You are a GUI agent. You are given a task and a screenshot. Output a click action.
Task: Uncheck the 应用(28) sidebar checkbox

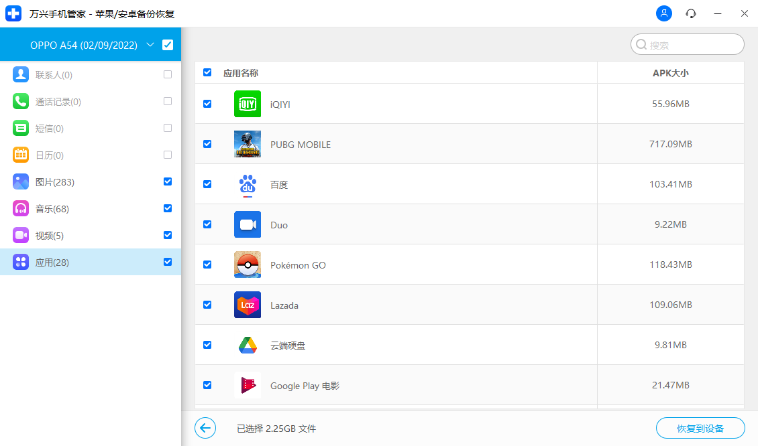tap(167, 262)
